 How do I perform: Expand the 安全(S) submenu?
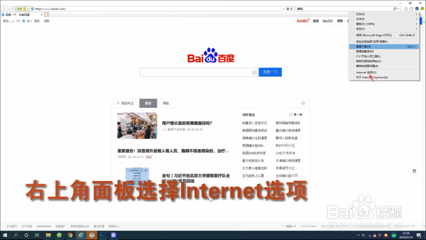(384, 29)
